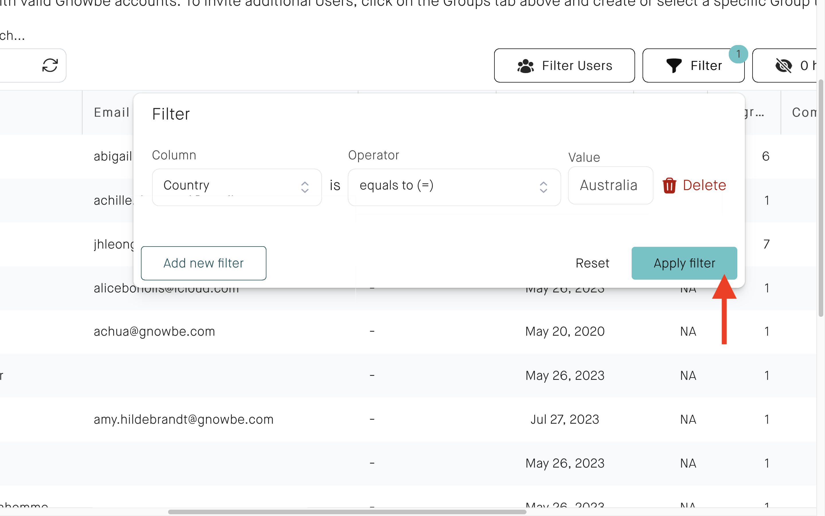
Task: Toggle the active Filter button
Action: [x=694, y=66]
